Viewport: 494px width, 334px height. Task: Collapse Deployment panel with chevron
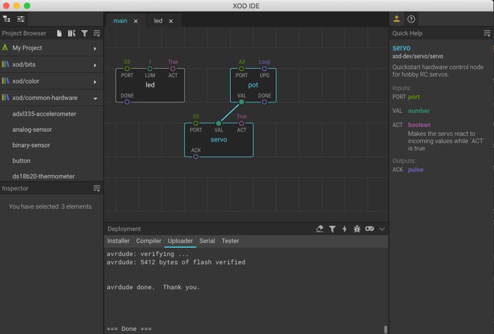pos(382,229)
